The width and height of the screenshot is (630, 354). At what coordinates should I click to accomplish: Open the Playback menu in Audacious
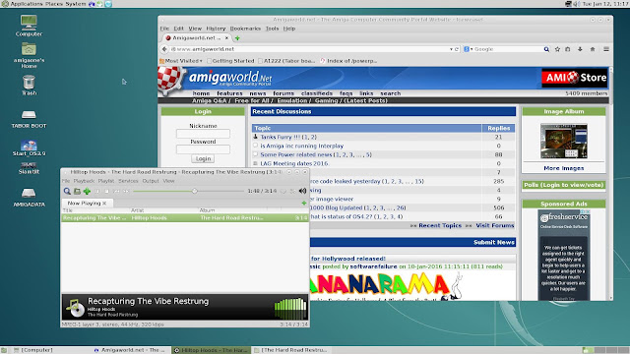pyautogui.click(x=84, y=181)
